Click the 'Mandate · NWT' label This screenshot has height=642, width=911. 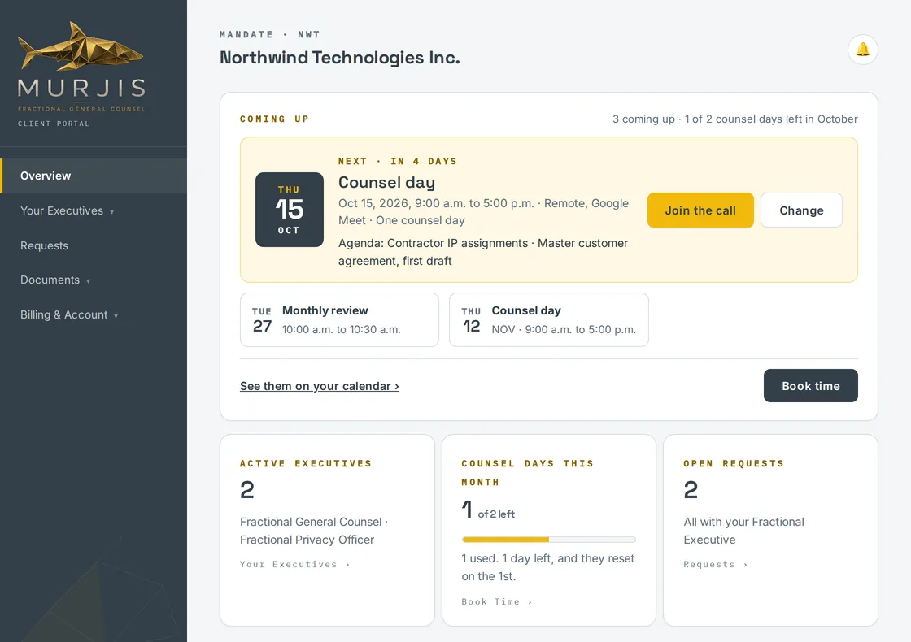269,34
